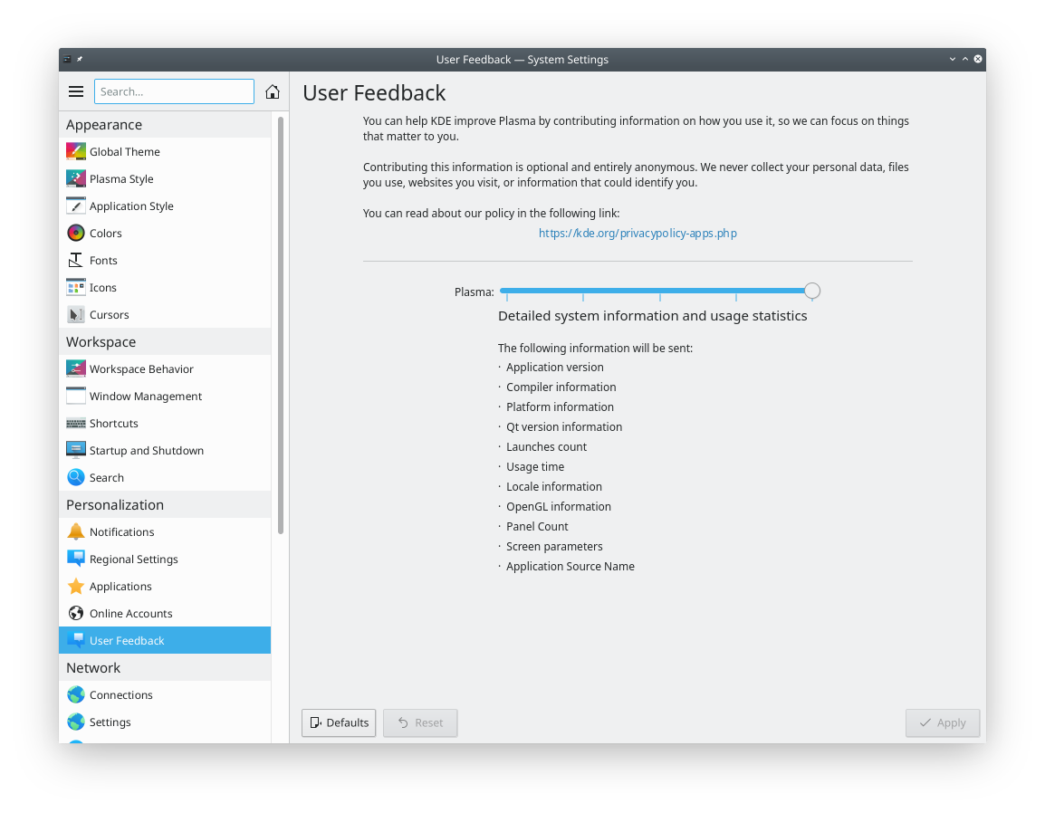1045x813 pixels.
Task: Open network Connections settings
Action: pos(165,694)
